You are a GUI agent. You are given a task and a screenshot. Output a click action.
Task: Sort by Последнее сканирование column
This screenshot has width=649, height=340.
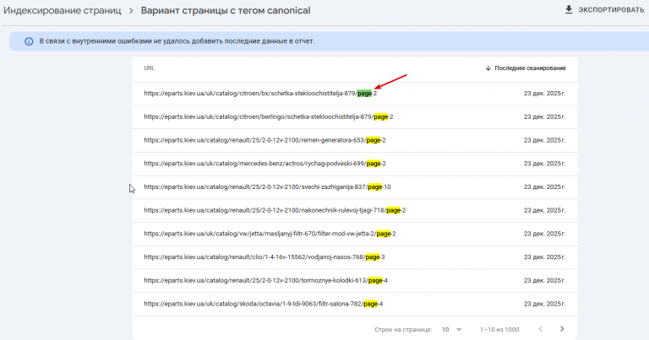pos(530,68)
